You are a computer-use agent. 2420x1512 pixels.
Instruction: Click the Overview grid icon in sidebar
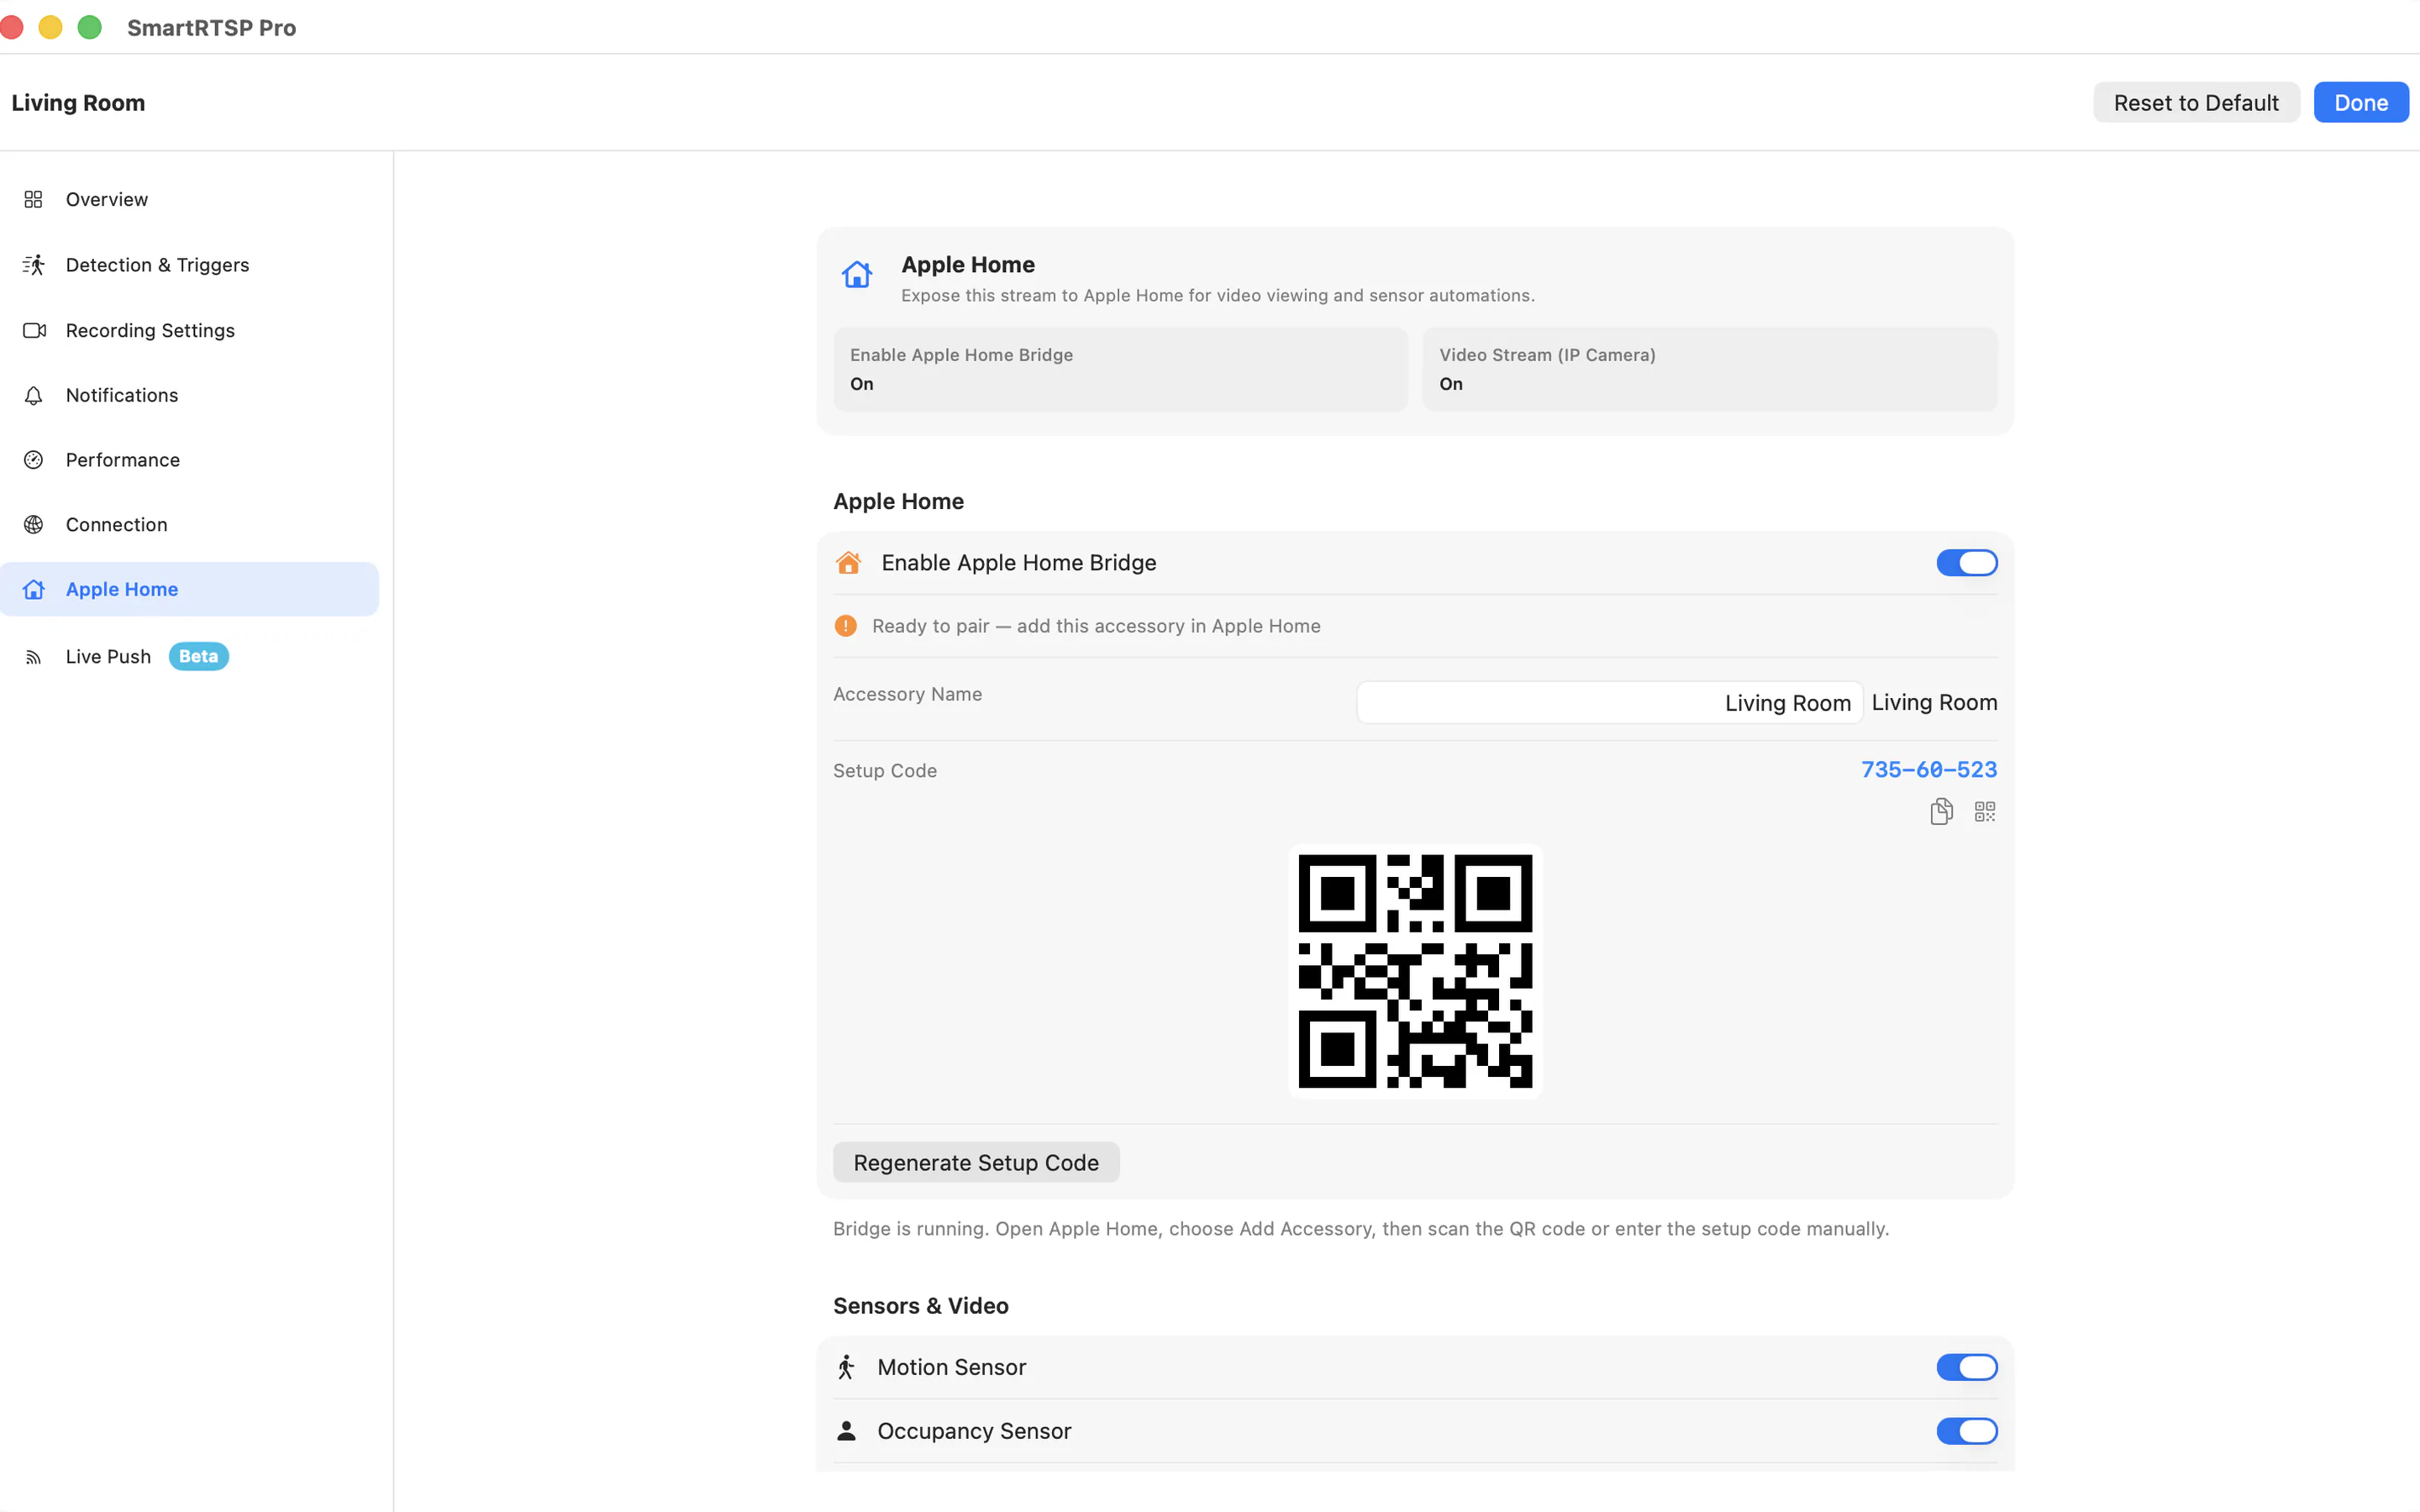(x=34, y=199)
